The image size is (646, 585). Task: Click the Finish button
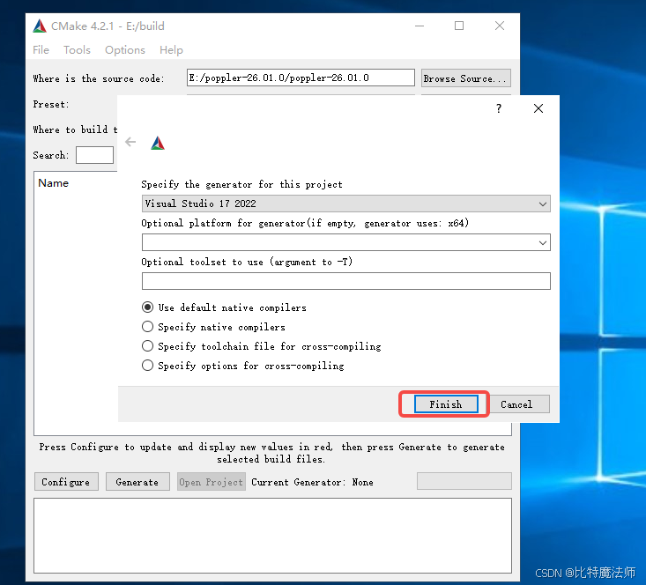coord(446,404)
